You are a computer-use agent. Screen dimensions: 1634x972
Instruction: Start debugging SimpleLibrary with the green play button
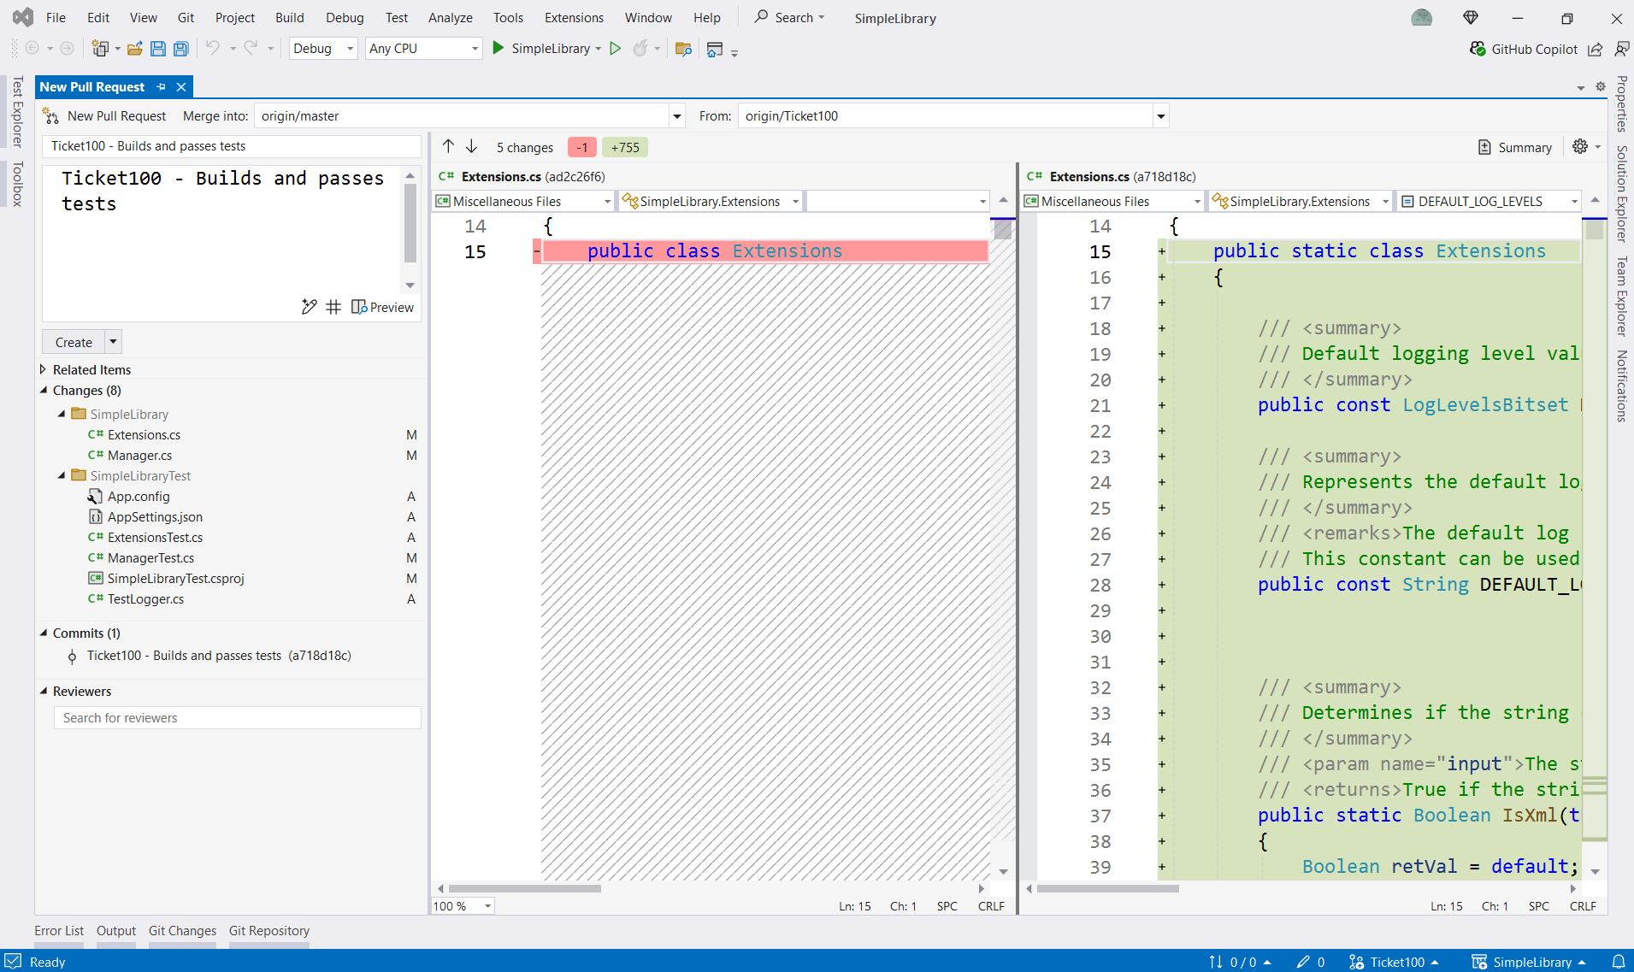coord(498,49)
